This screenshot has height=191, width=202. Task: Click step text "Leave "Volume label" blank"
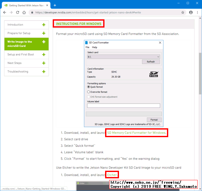tap(84, 152)
